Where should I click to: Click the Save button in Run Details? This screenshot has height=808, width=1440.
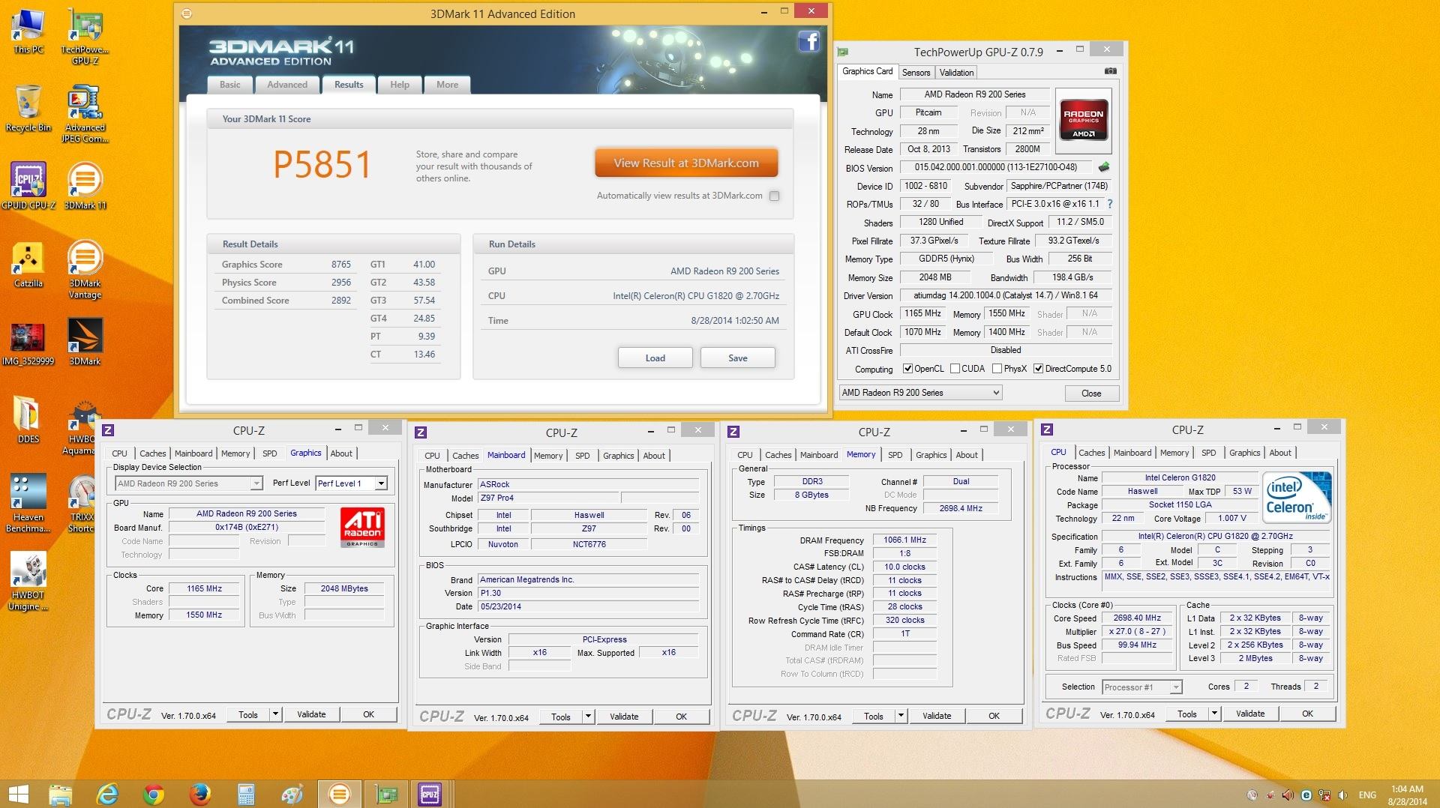click(x=737, y=358)
